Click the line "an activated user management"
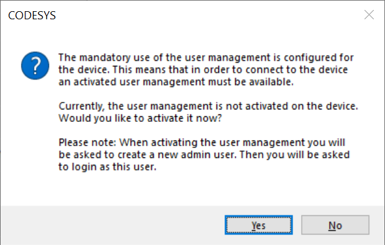 coord(176,81)
